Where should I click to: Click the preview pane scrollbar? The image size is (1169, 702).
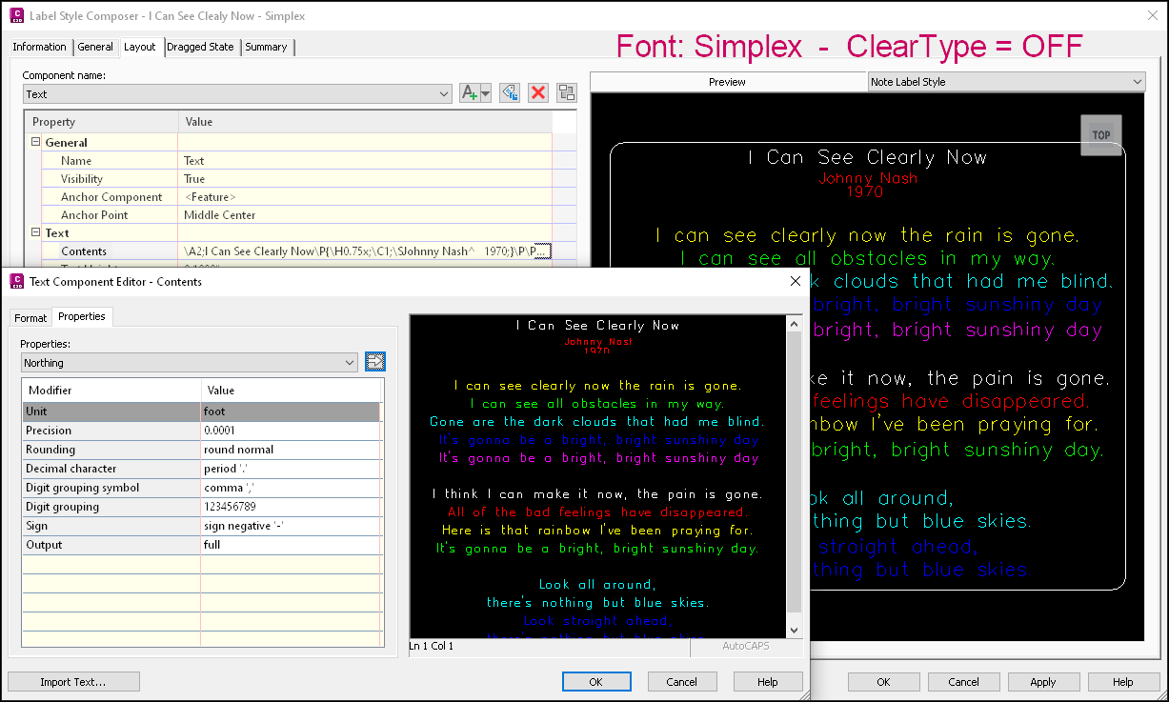(x=794, y=476)
